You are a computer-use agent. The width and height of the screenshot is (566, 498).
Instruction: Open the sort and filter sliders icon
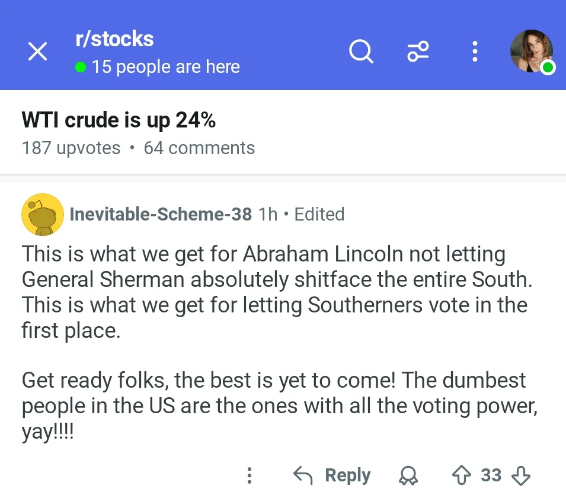click(418, 52)
